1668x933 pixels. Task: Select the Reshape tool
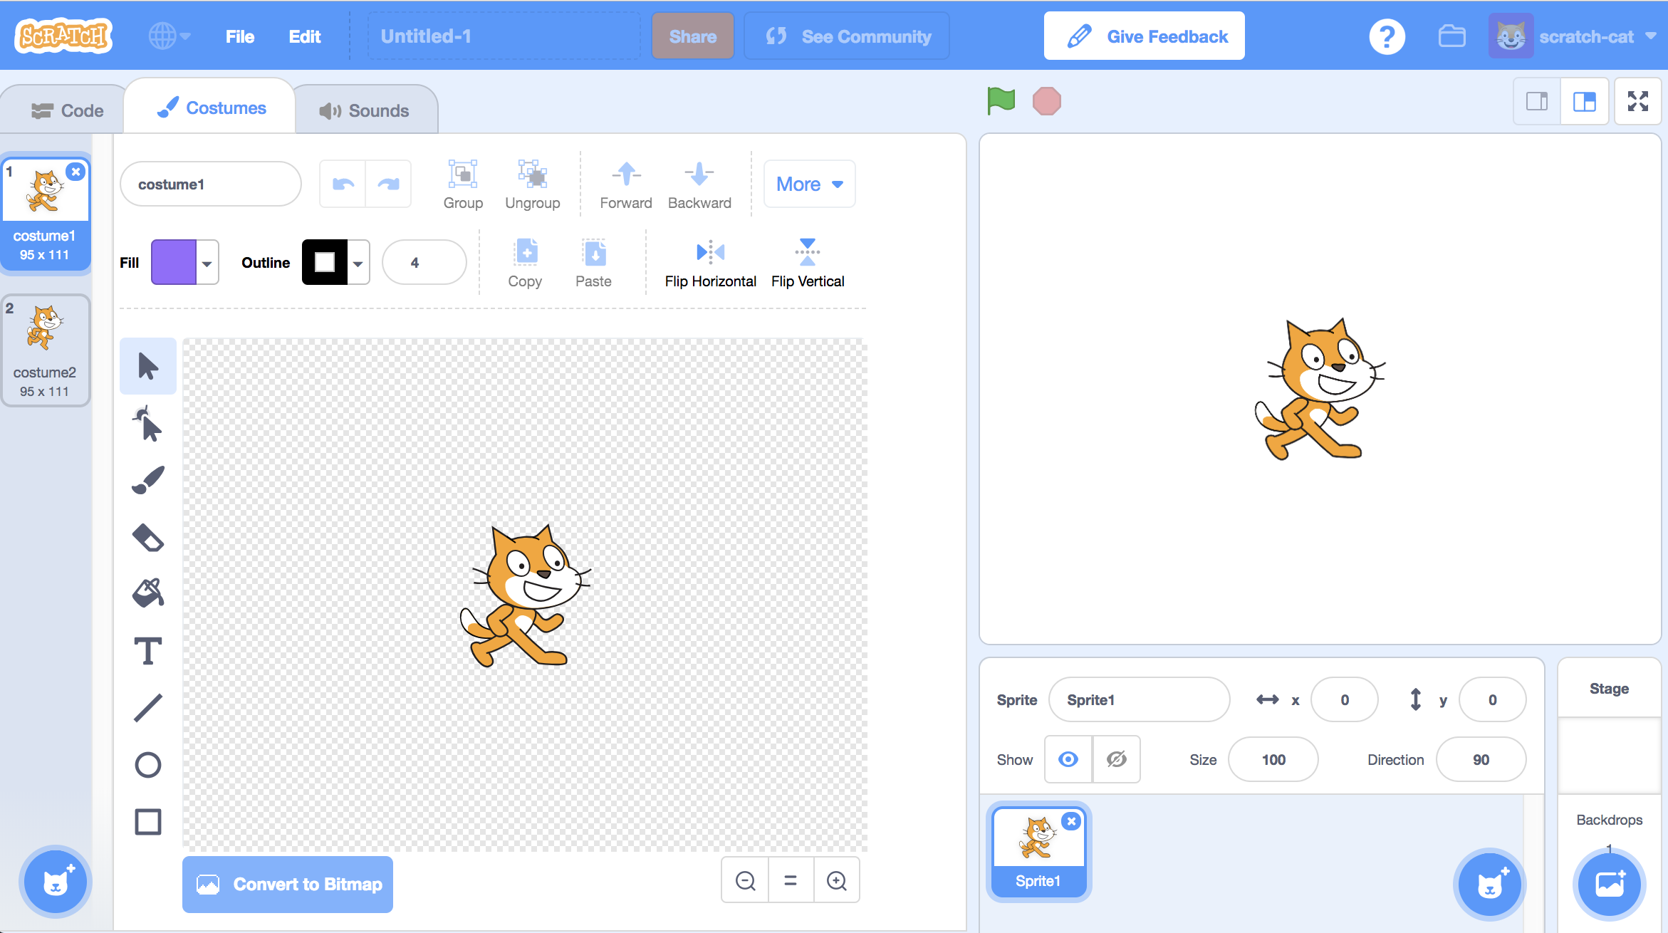tap(147, 424)
